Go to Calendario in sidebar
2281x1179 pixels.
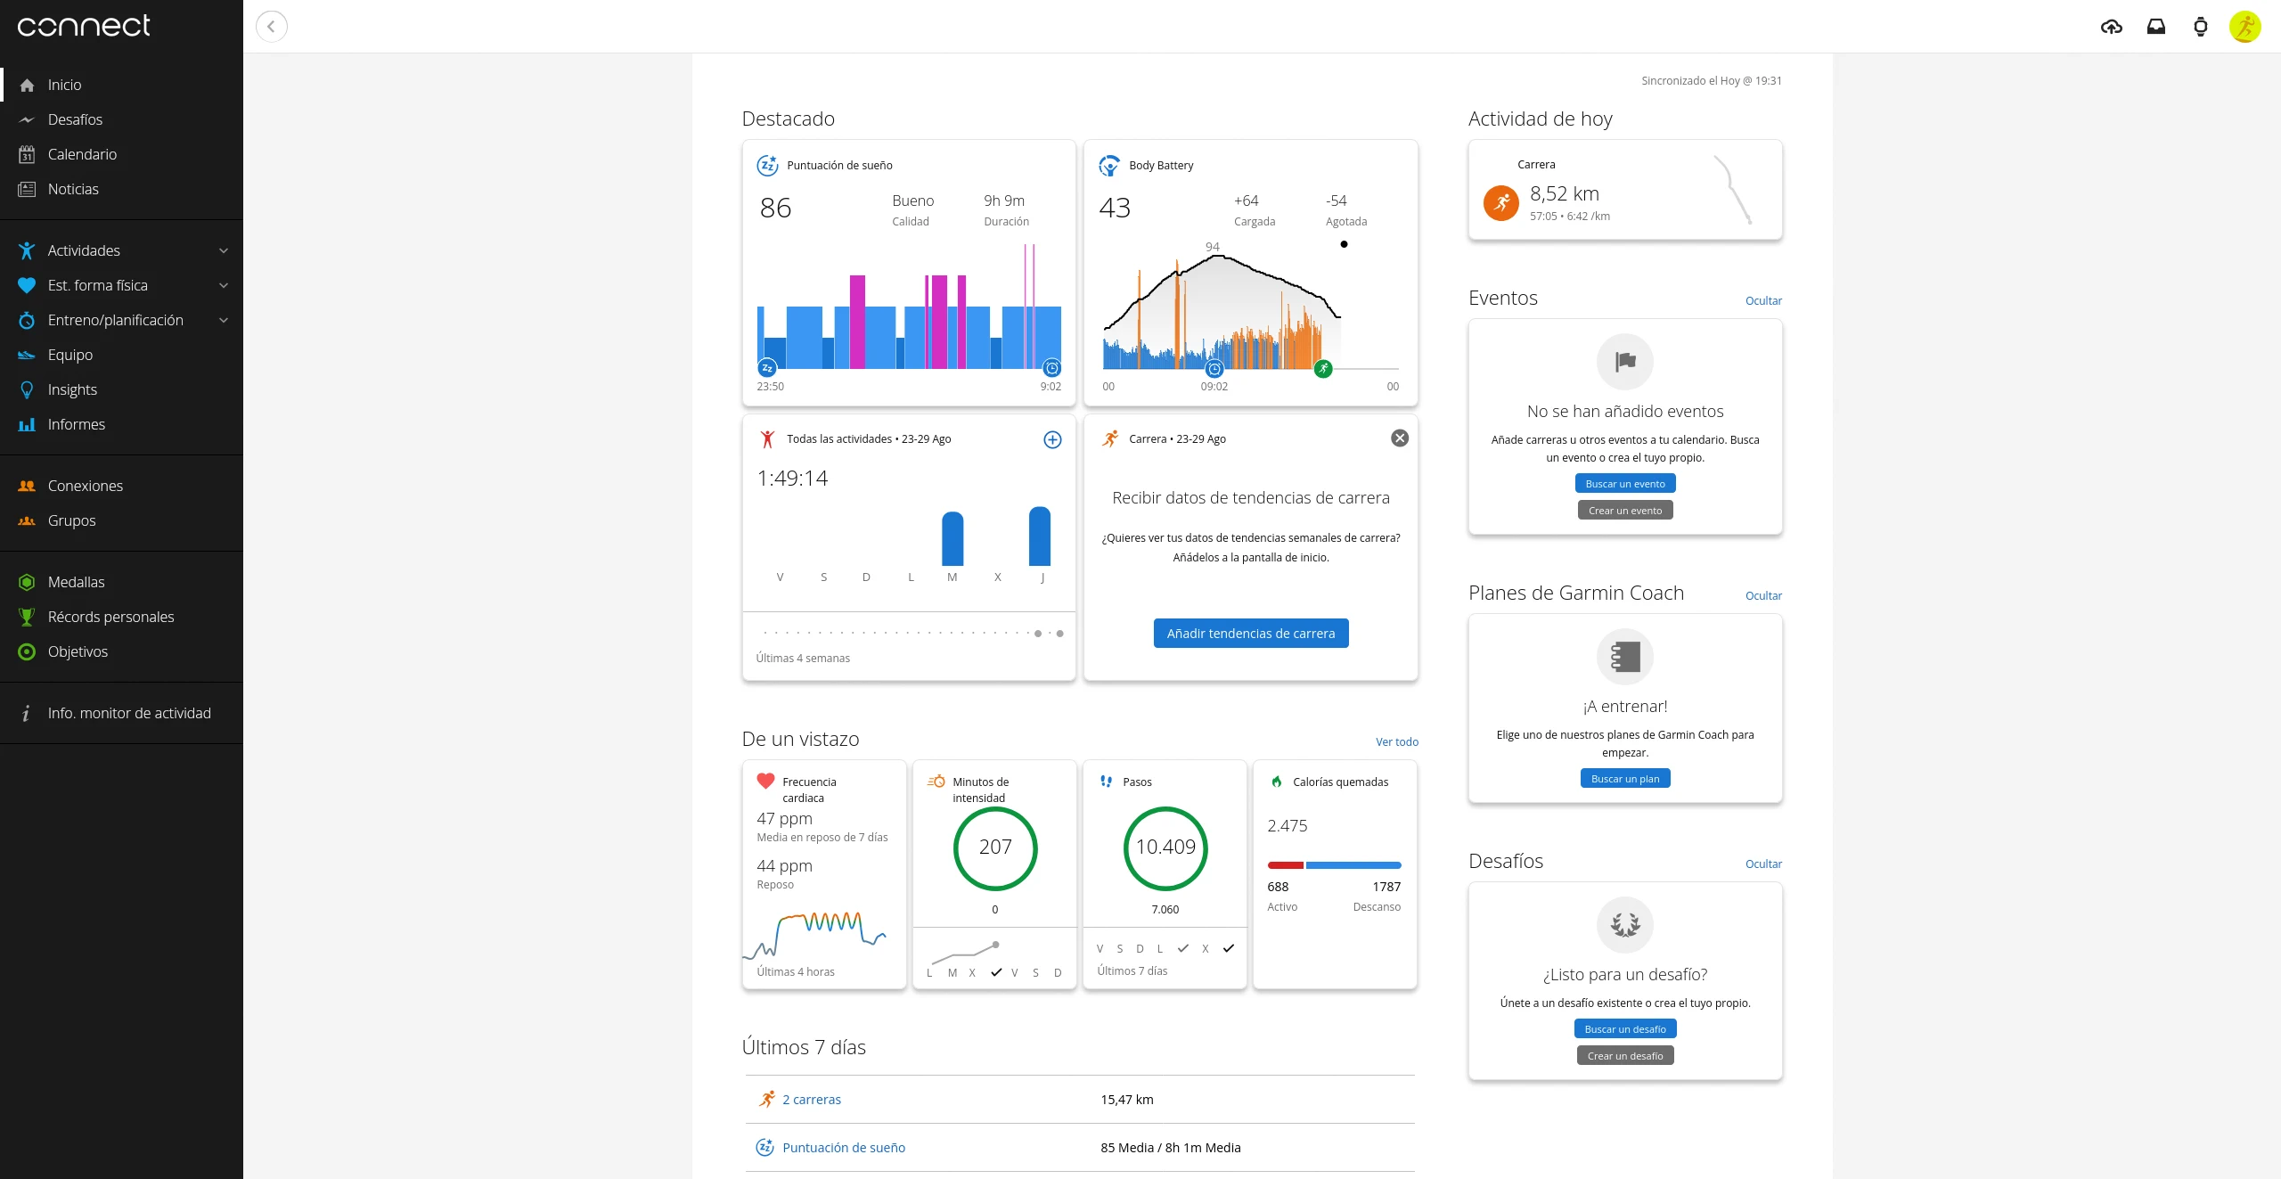click(x=82, y=155)
